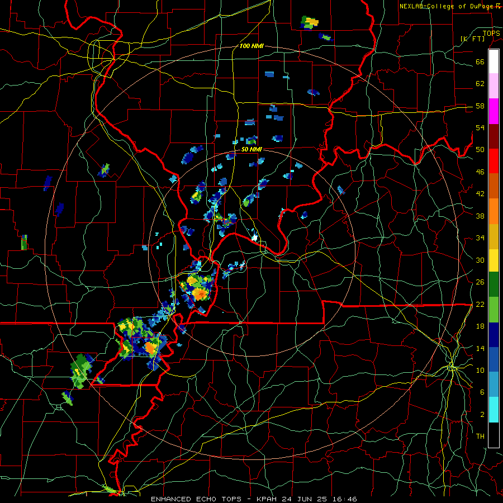Screen dimensions: 503x503
Task: Click the 14 legend value
Action: click(x=480, y=348)
